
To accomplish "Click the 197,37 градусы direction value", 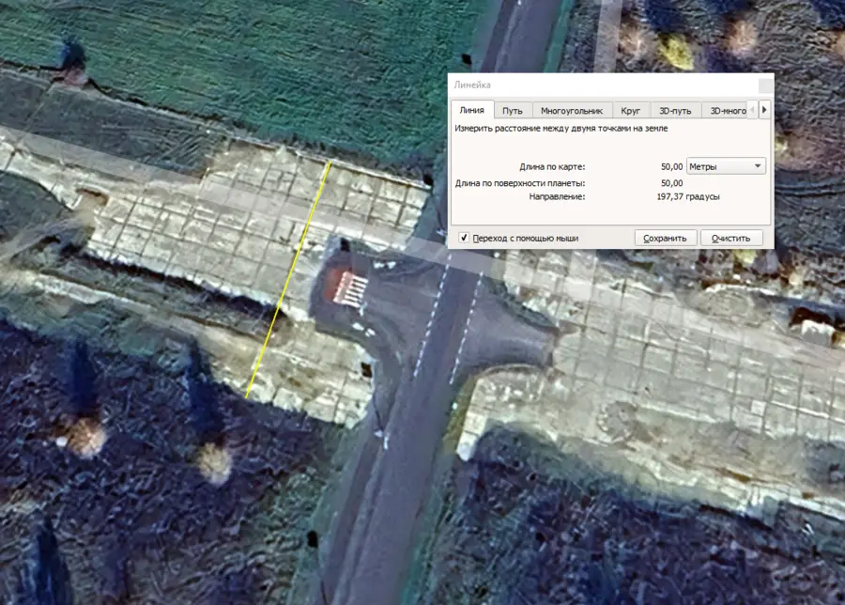I will (687, 197).
